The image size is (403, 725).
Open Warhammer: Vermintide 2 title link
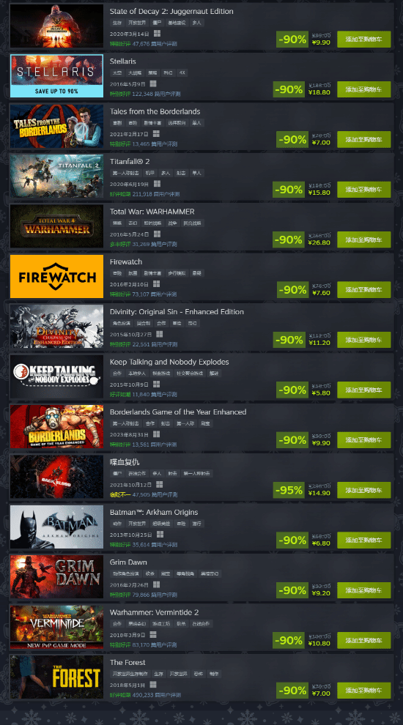tap(154, 612)
